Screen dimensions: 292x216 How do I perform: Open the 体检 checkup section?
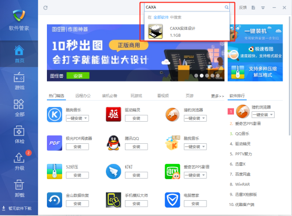19,134
